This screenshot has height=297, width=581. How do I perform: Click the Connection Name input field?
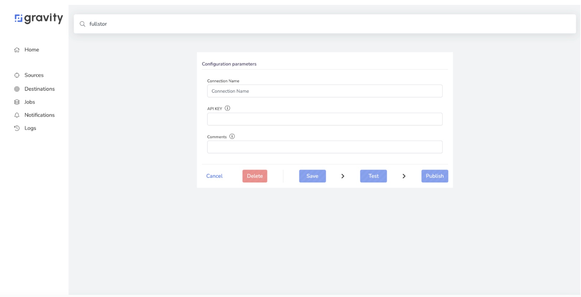(x=324, y=91)
